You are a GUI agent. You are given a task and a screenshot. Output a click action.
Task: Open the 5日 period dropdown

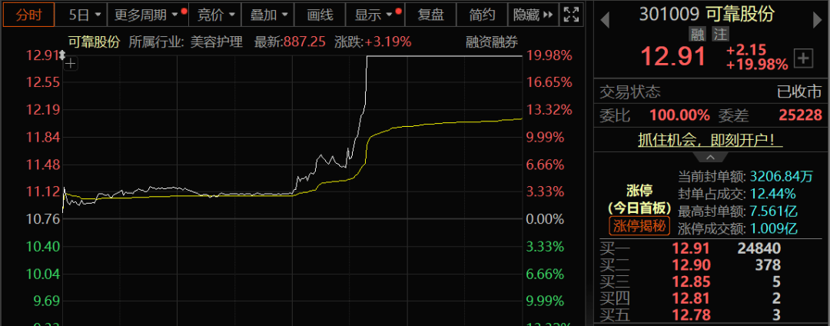tap(81, 15)
